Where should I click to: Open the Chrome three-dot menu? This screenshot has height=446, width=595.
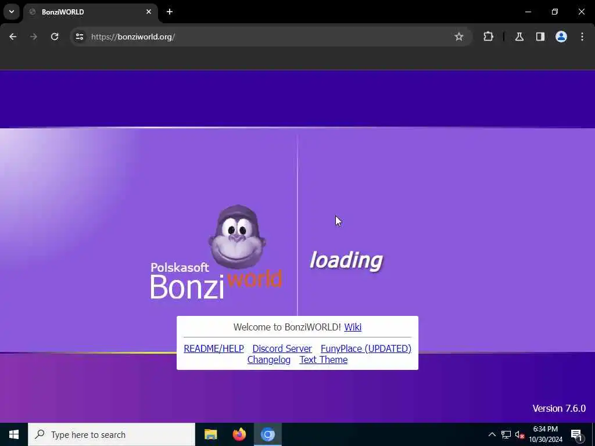582,37
